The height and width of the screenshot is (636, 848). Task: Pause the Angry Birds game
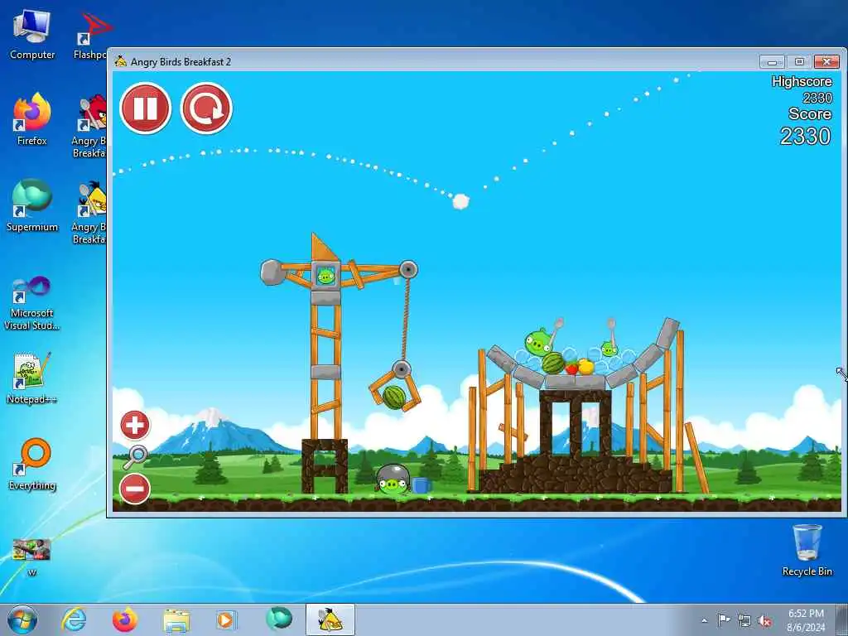coord(145,108)
